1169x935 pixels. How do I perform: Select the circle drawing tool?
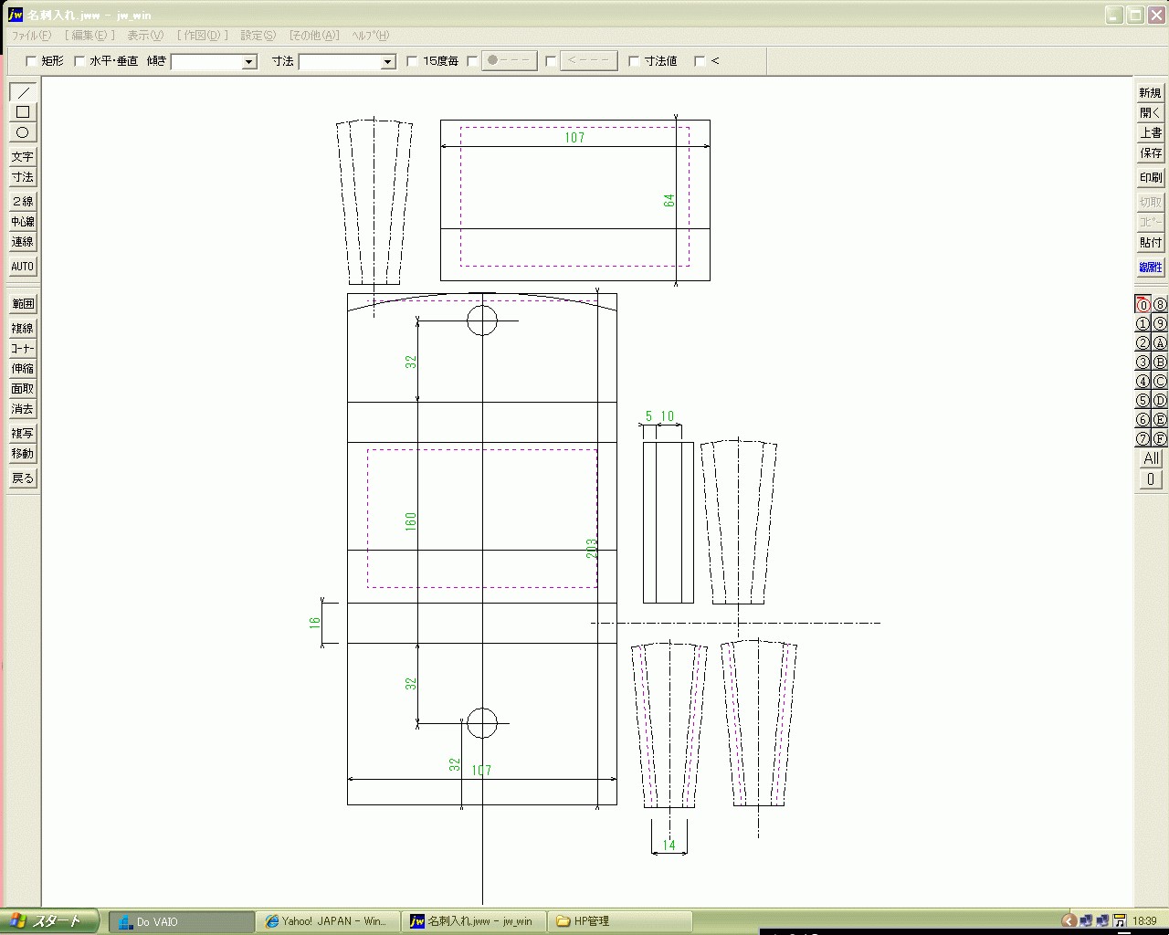pos(23,132)
